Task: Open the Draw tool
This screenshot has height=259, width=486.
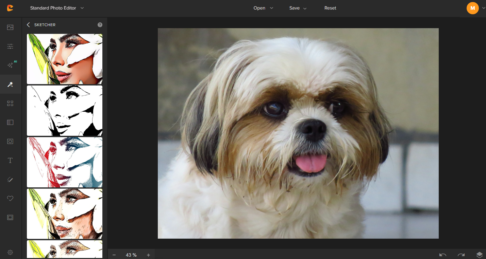Action: pos(10,179)
